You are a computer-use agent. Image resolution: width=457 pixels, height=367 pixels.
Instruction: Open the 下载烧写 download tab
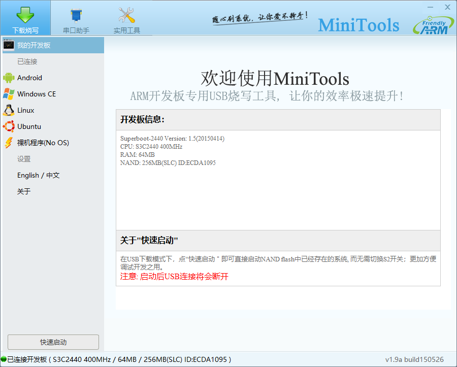pos(25,18)
